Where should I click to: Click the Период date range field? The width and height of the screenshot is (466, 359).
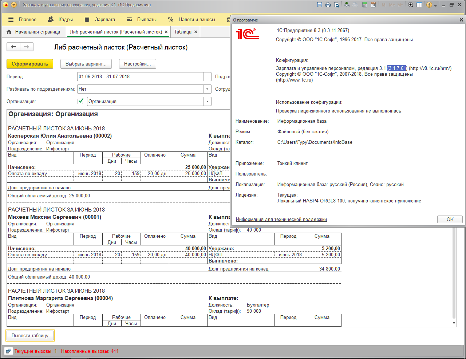[x=141, y=76]
